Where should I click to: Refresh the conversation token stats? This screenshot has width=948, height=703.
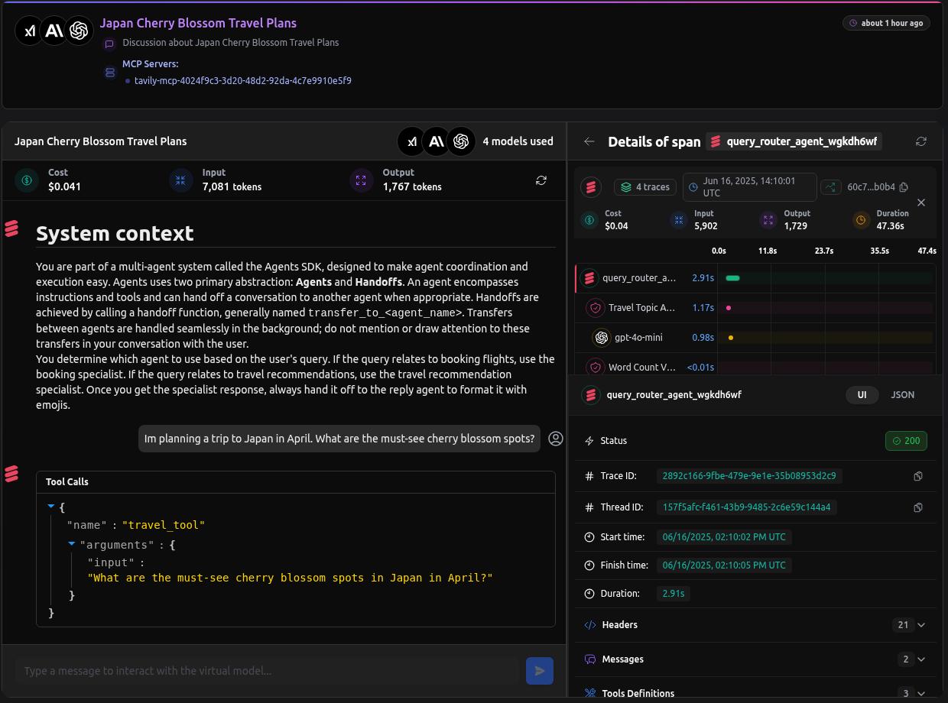pos(541,180)
